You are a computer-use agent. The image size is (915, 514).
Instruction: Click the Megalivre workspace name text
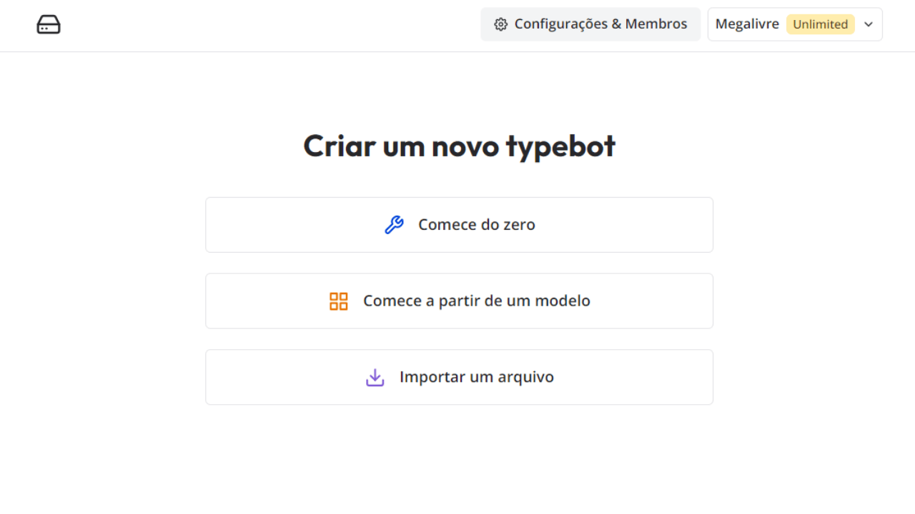coord(747,24)
